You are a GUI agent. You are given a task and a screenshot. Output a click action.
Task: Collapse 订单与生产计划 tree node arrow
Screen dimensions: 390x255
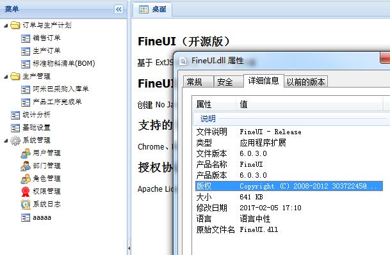pyautogui.click(x=6, y=26)
